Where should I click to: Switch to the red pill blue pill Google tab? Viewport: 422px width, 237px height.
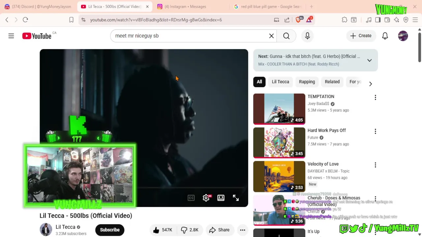[x=267, y=7]
